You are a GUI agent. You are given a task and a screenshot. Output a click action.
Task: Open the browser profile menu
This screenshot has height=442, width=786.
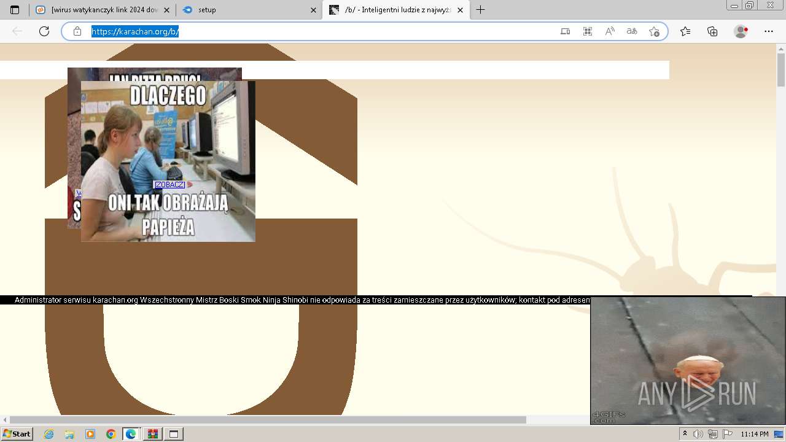coord(741,31)
